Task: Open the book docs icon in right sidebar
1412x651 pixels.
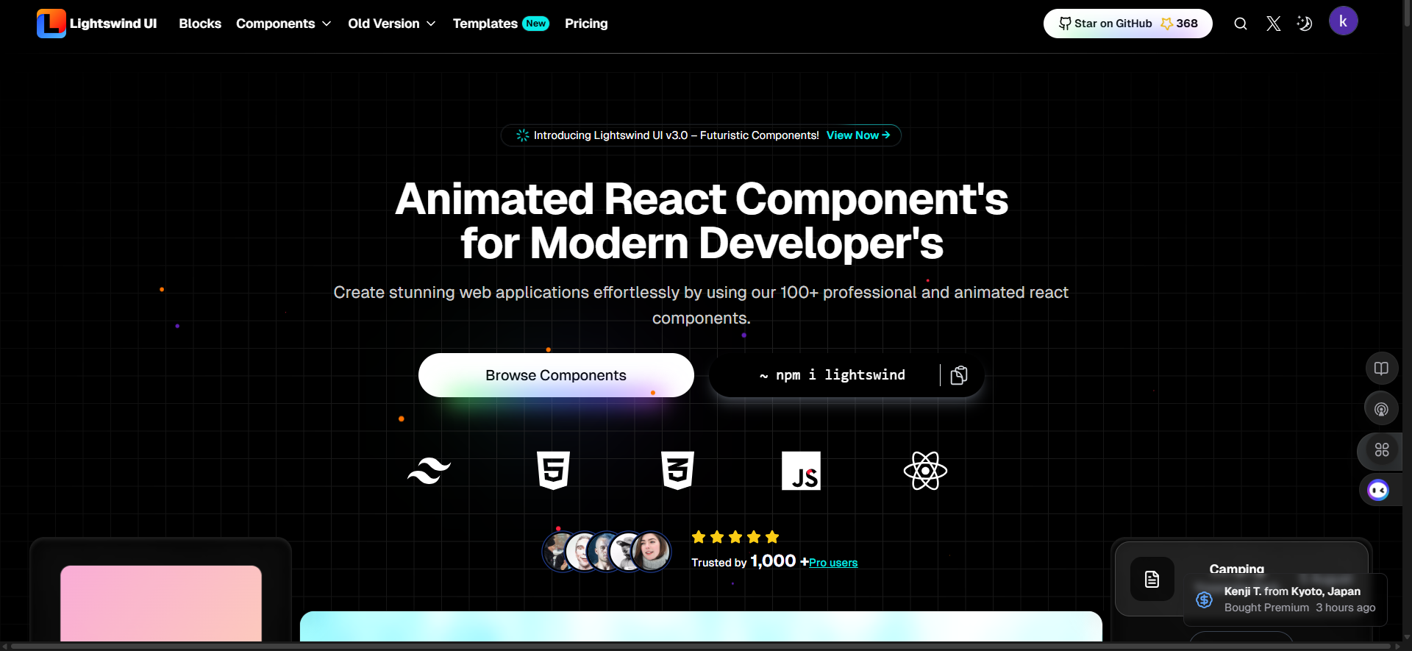Action: tap(1381, 369)
